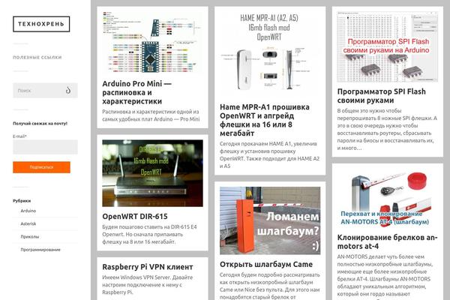Open the Программирование category
The height and width of the screenshot is (300, 450).
tap(40, 250)
